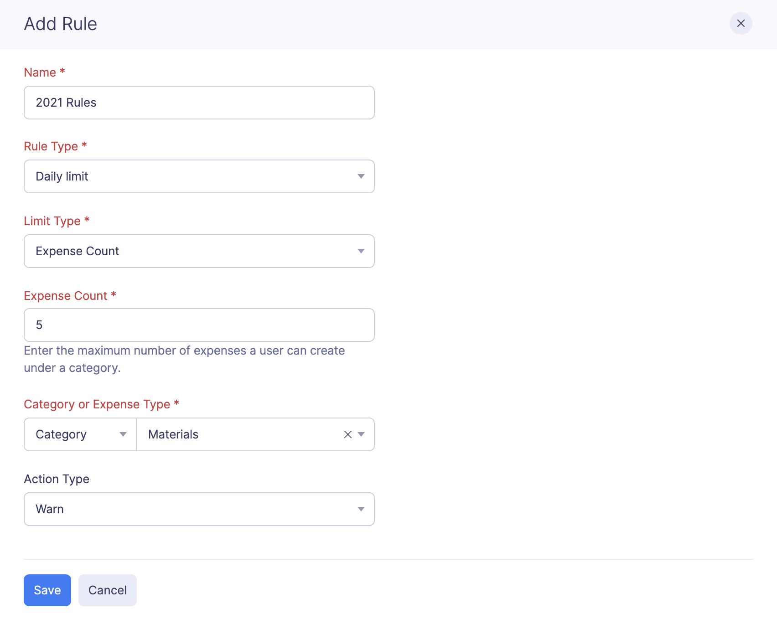Viewport: 777px width, 619px height.
Task: Open the Category type selector
Action: [x=73, y=434]
